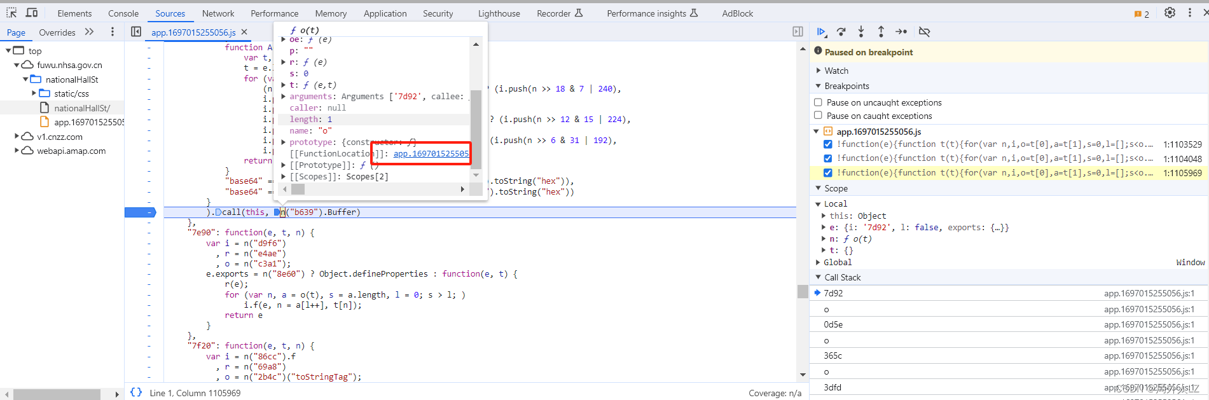Open the Performance tab
This screenshot has height=400, width=1209.
coord(275,13)
